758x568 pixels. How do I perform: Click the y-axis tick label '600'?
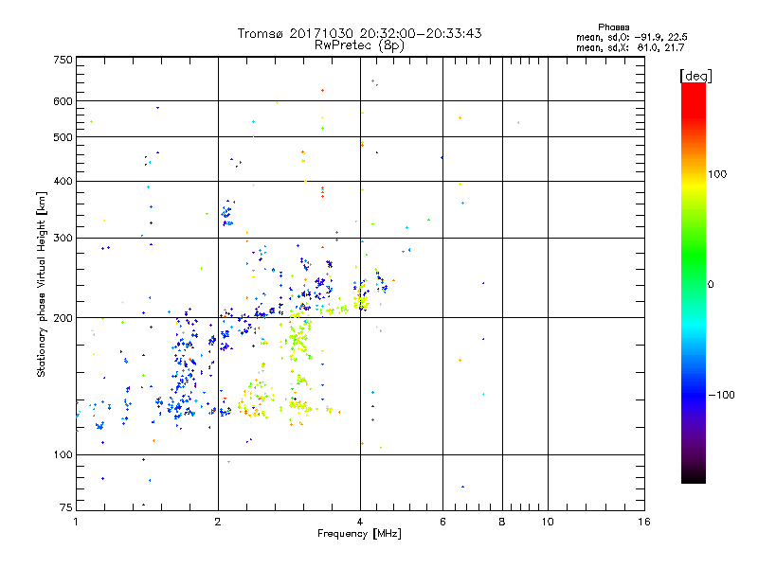(63, 101)
